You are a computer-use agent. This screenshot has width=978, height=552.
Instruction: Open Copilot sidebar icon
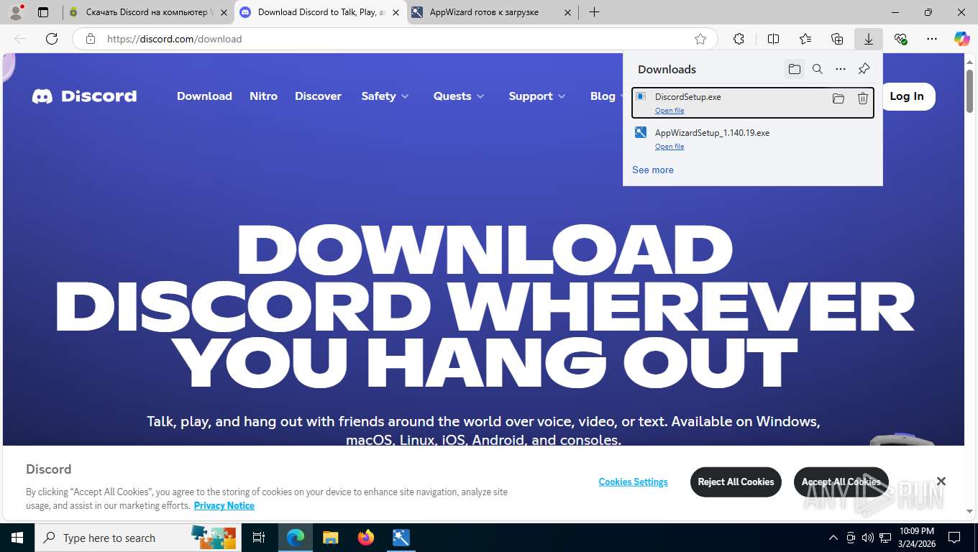pyautogui.click(x=962, y=39)
